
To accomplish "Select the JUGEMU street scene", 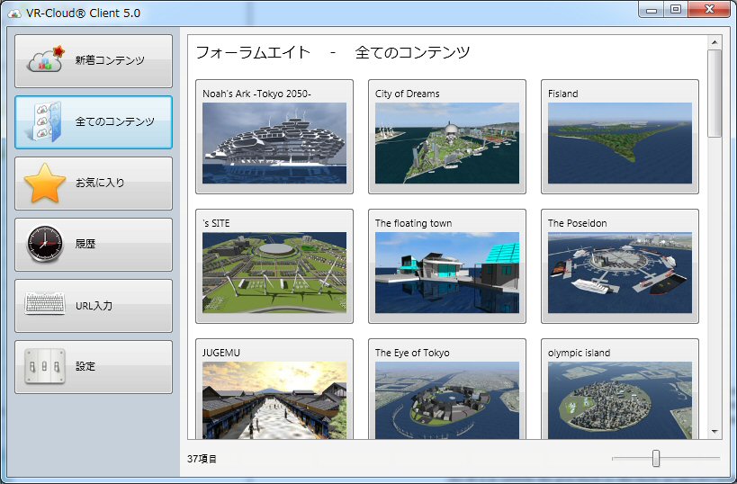I will [274, 400].
